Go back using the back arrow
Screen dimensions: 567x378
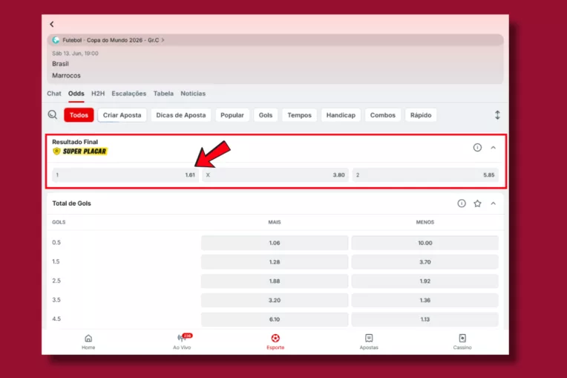(x=52, y=25)
